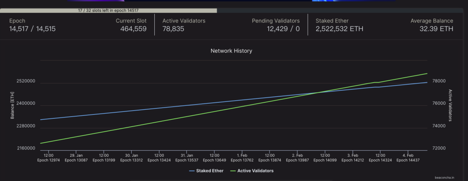Click the Network History chart title

pyautogui.click(x=231, y=51)
